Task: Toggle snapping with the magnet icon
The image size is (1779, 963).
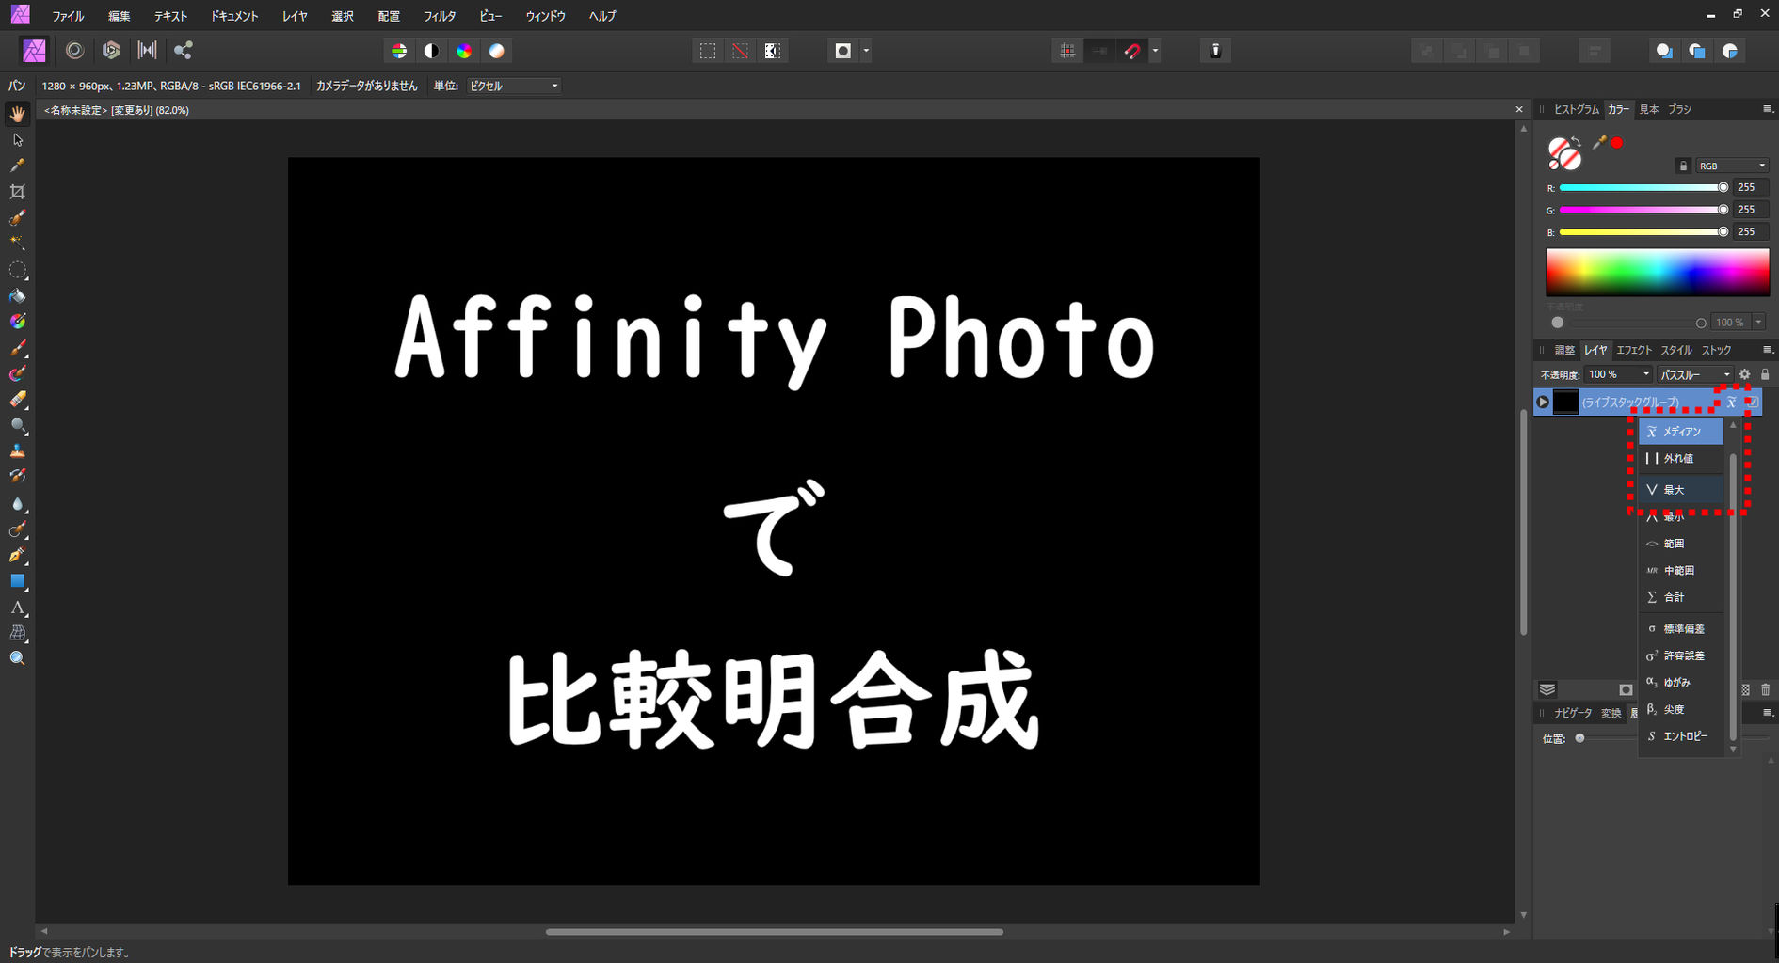Action: click(1132, 51)
